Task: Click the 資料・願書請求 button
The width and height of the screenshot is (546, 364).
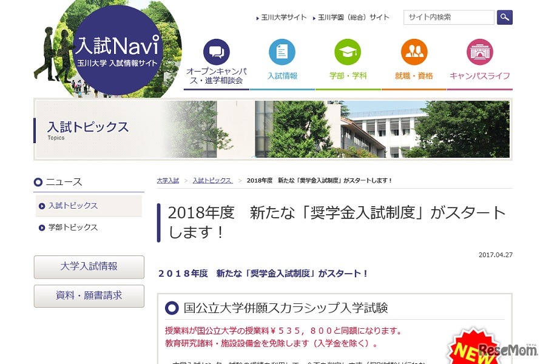Action: pyautogui.click(x=89, y=296)
